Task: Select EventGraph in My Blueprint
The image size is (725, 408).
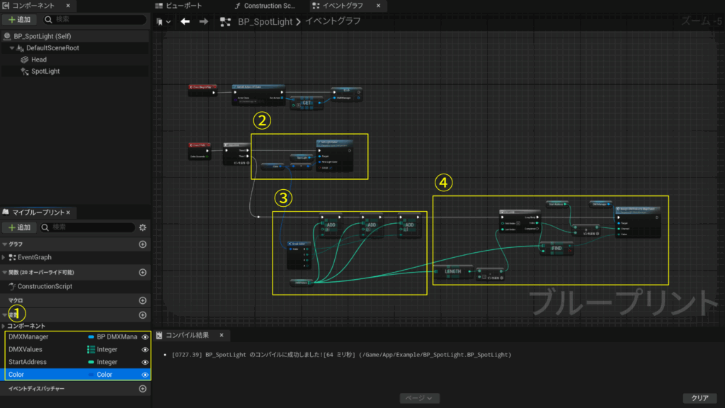Action: (x=34, y=257)
